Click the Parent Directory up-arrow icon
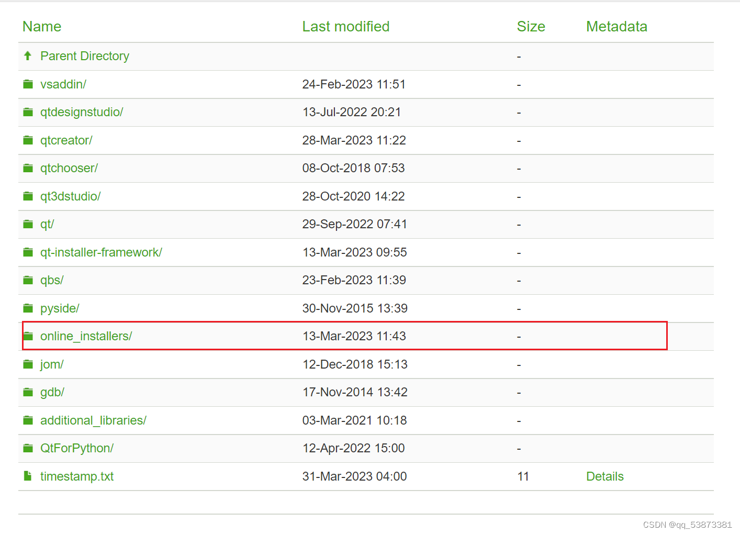The image size is (740, 534). tap(28, 55)
